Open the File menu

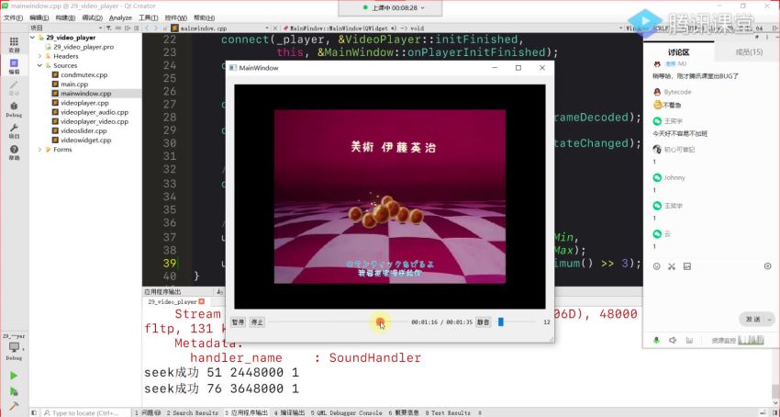coord(14,17)
